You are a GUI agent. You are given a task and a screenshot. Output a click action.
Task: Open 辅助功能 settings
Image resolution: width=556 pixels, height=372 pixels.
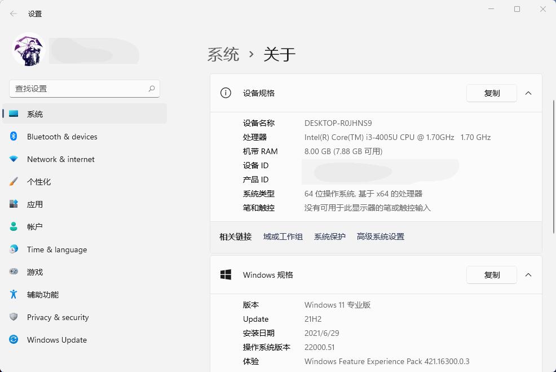click(42, 294)
